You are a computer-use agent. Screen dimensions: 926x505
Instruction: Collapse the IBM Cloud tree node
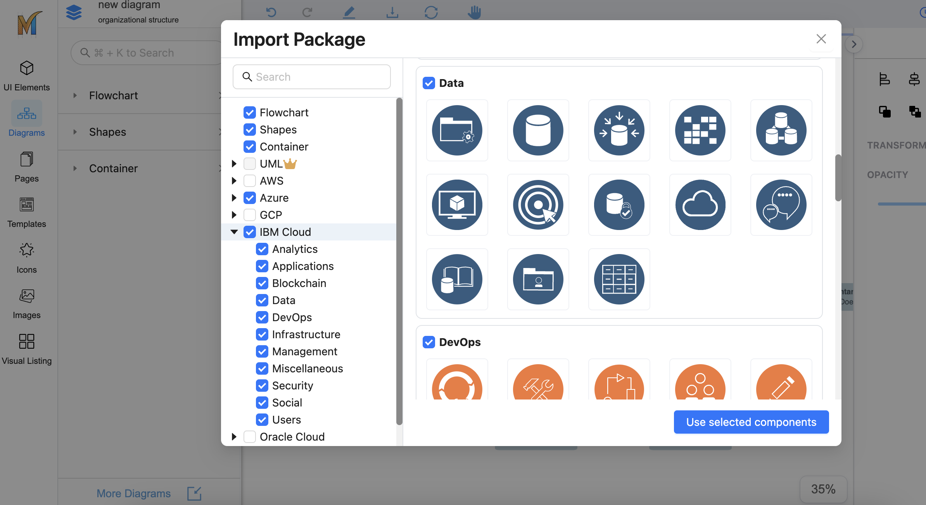[234, 232]
